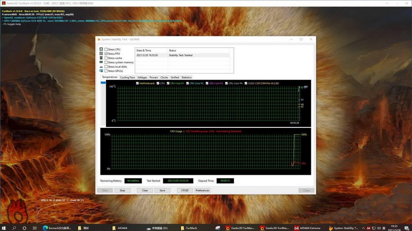412x231 pixels.
Task: Expand the hidden system tray icons
Action: click(363, 228)
